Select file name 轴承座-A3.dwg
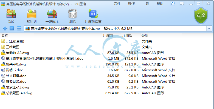Screen dimensions: 214x109 [18, 87]
